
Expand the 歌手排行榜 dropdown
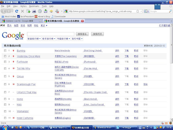click(x=49, y=39)
